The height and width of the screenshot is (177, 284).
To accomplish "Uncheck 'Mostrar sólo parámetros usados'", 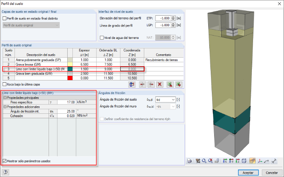I will [4, 161].
